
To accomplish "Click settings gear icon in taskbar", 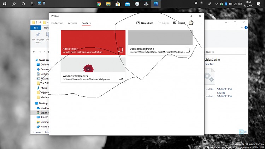I will pos(196,3).
